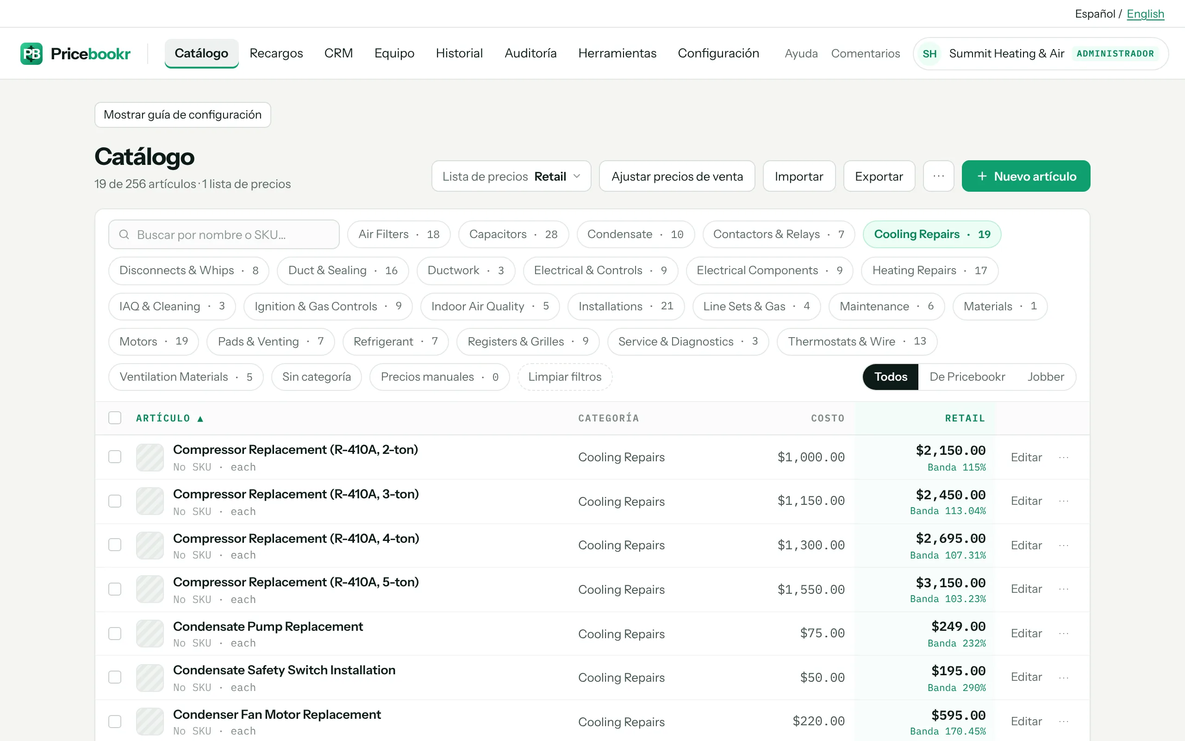This screenshot has width=1185, height=741.
Task: Check the Compressor Replacement 3-ton row
Action: 115,501
